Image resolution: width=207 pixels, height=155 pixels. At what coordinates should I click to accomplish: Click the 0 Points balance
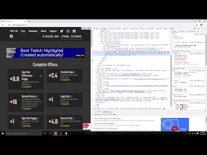(x=65, y=36)
